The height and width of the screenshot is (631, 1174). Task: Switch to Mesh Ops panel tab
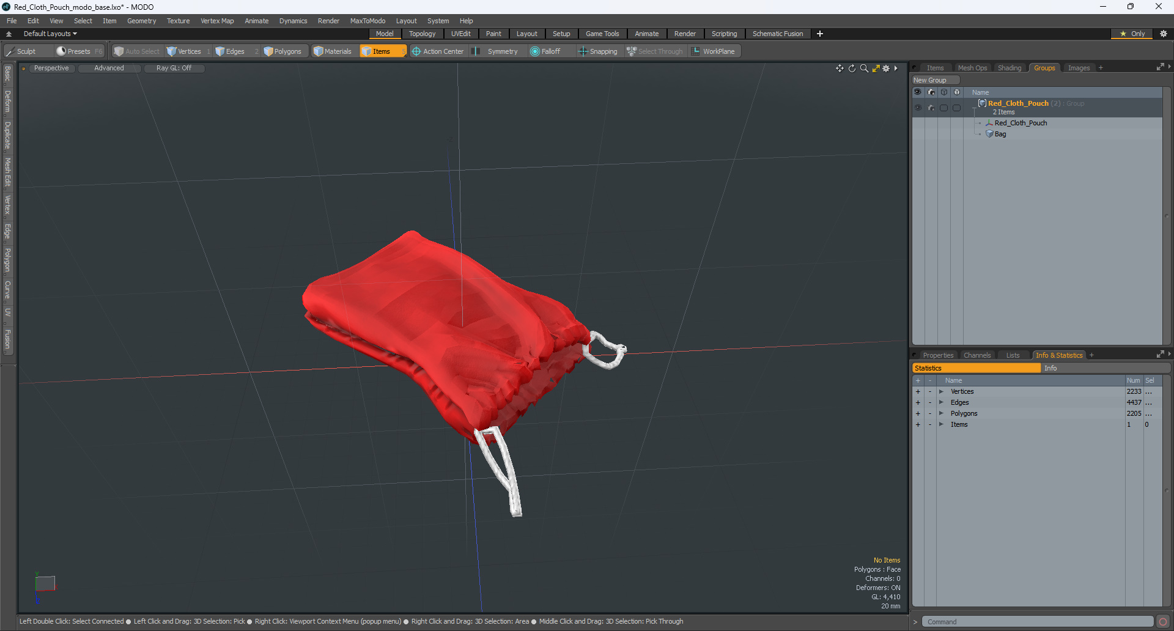point(972,68)
